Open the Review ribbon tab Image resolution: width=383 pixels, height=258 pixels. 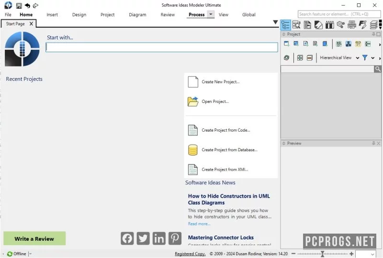(168, 15)
